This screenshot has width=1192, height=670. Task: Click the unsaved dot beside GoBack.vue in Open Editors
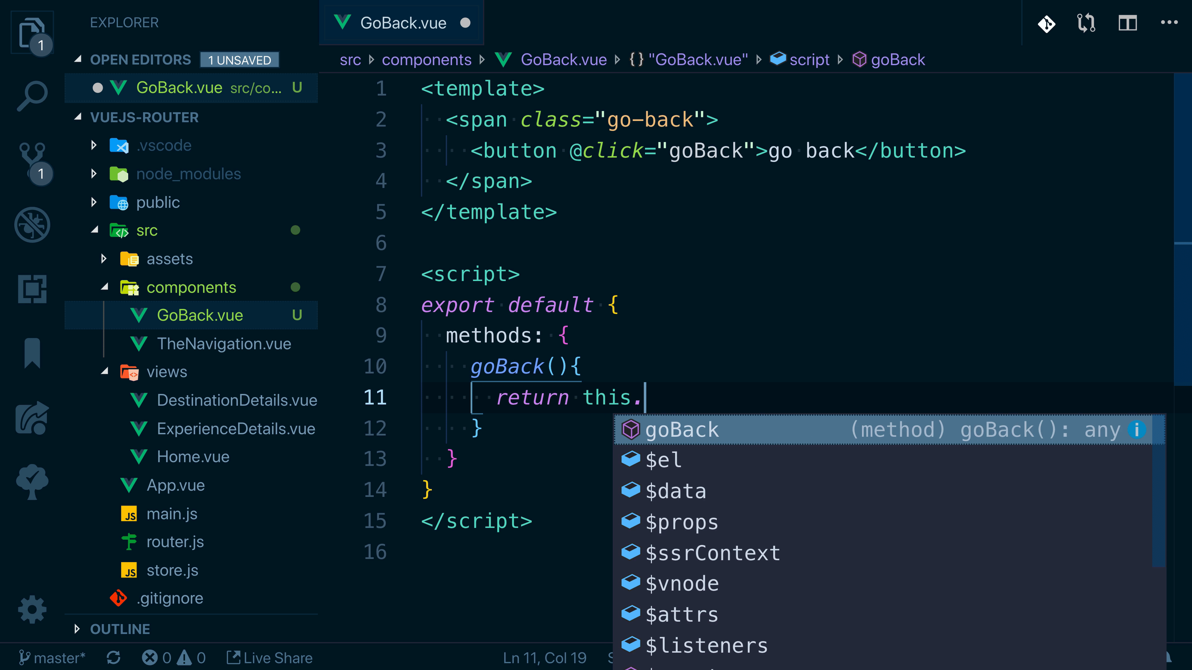coord(98,87)
